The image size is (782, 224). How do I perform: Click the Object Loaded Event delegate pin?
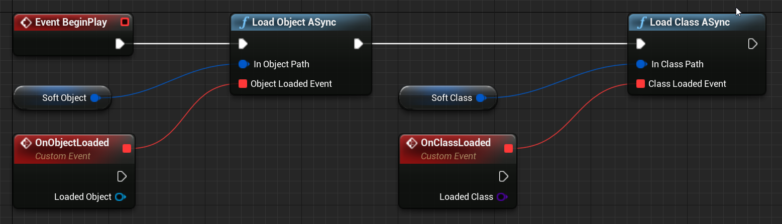[x=243, y=84]
